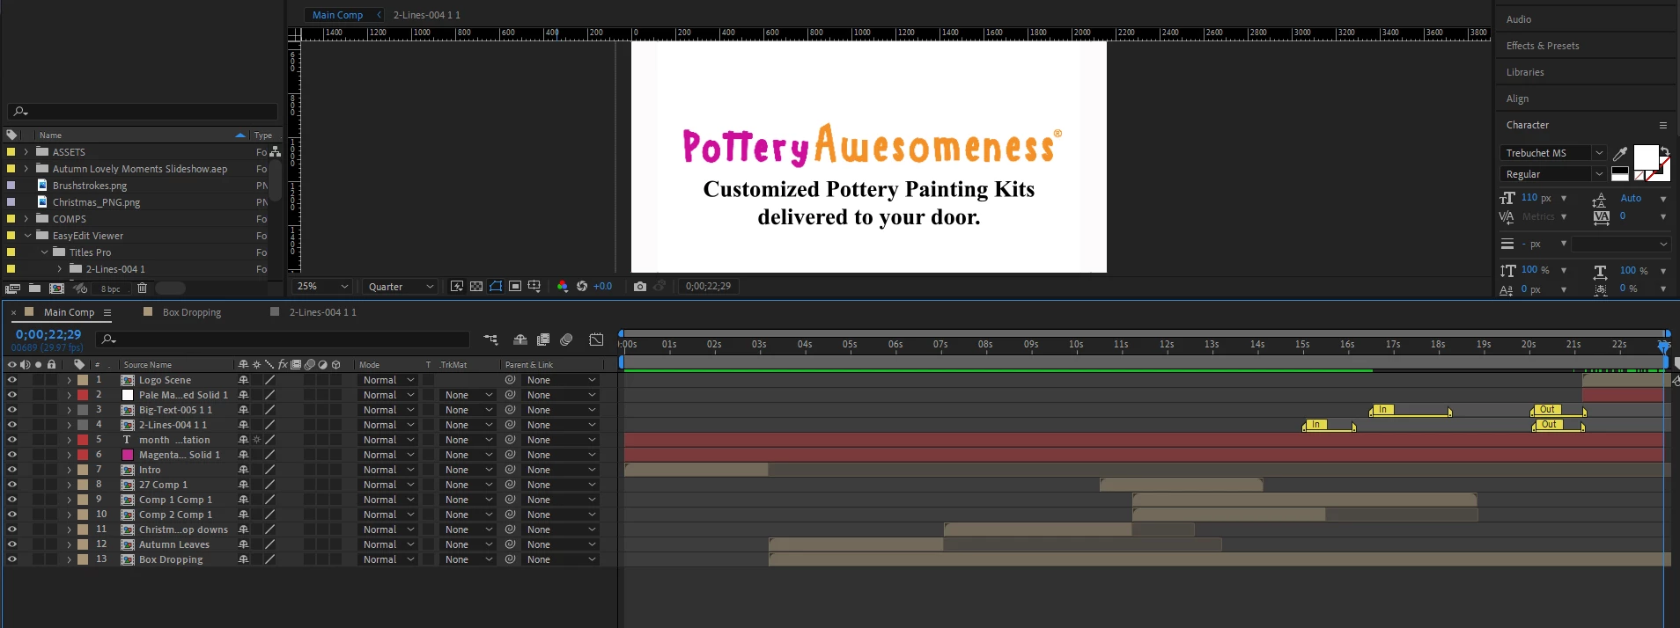Open the Regular font style dropdown
The height and width of the screenshot is (628, 1680).
[1553, 174]
